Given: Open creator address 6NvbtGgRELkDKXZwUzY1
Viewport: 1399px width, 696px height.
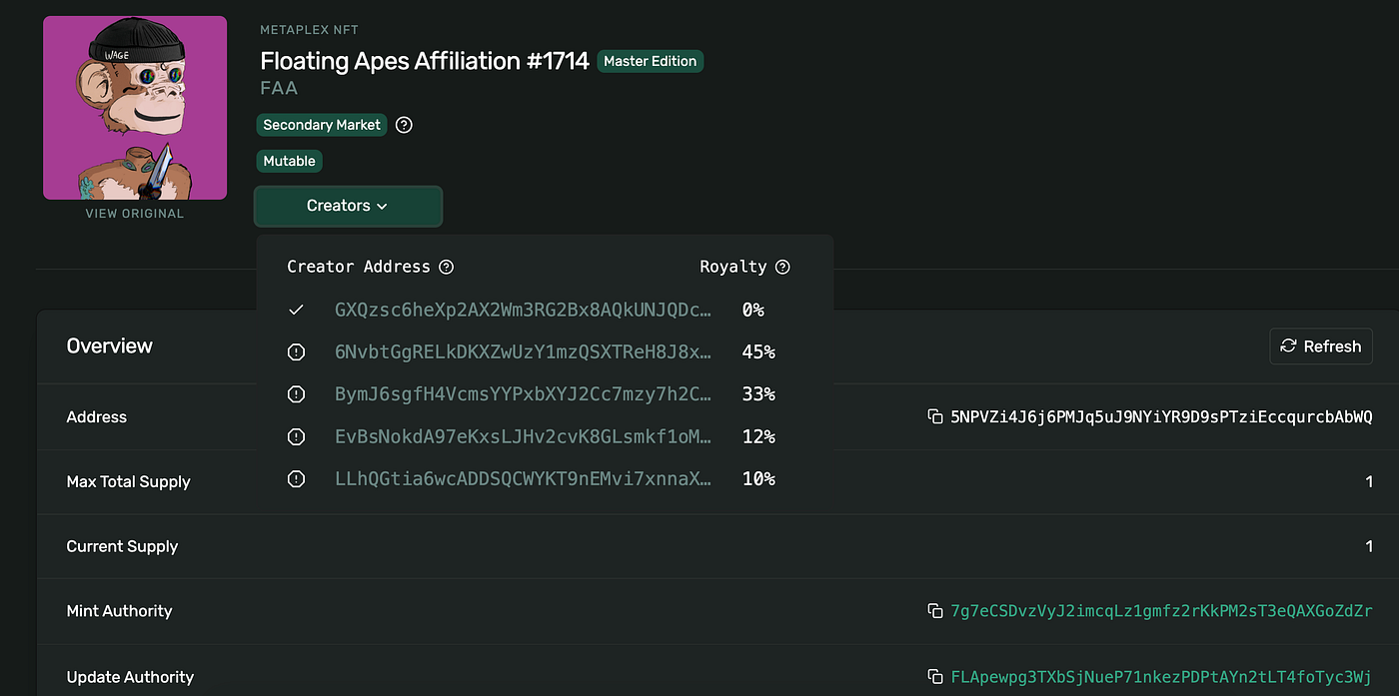Looking at the screenshot, I should pyautogui.click(x=524, y=351).
